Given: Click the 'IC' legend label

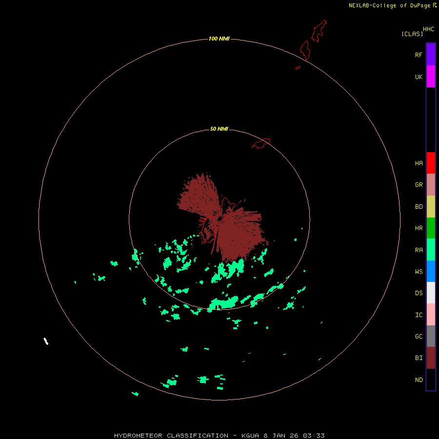Looking at the screenshot, I should pyautogui.click(x=419, y=315).
